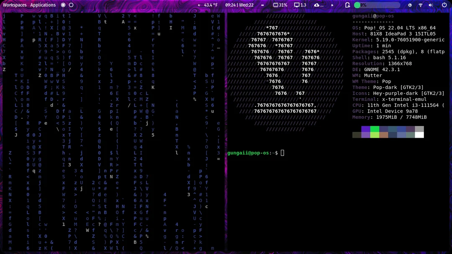Screen dimensions: 452x254
Task: Click the settings gear icon in the top bar
Action: 410,5
